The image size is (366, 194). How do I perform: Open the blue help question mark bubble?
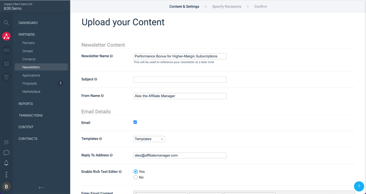click(x=358, y=186)
